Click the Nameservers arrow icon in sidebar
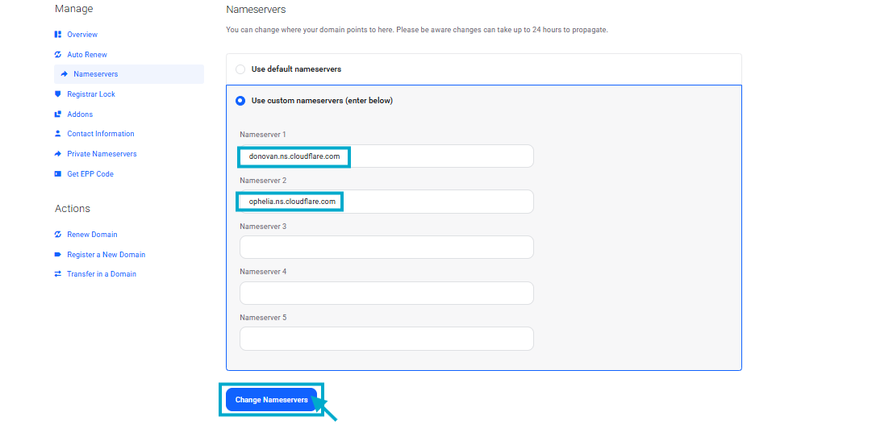The height and width of the screenshot is (433, 893). click(65, 74)
